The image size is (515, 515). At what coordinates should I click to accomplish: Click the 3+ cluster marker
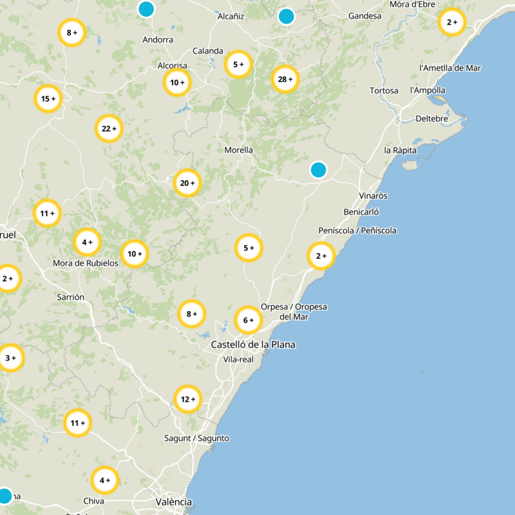click(x=10, y=358)
